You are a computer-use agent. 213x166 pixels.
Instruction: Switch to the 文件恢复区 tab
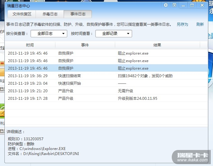pos(22,14)
